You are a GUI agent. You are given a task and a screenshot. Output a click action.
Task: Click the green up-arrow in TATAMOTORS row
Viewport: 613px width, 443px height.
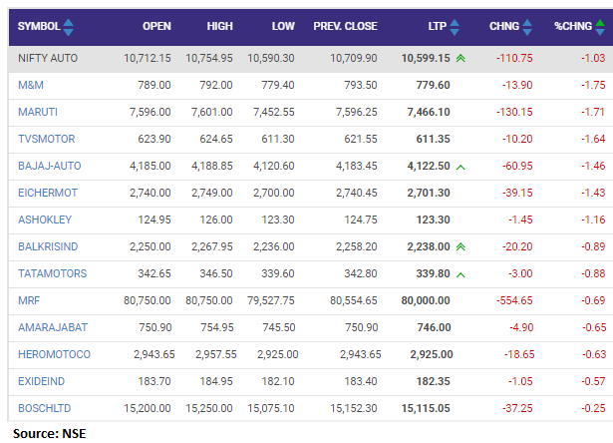pyautogui.click(x=460, y=273)
